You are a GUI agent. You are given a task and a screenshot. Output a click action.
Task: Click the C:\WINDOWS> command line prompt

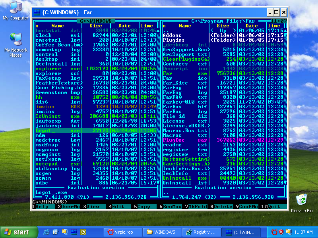(50, 202)
